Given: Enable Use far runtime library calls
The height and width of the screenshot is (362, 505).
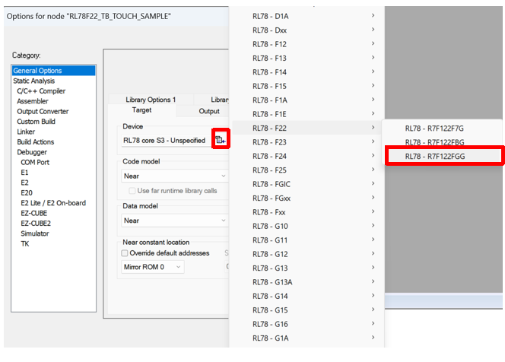Looking at the screenshot, I should coord(132,190).
